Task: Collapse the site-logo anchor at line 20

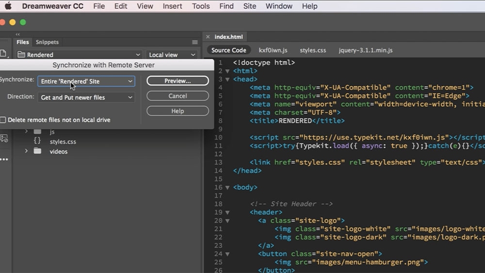Action: [x=227, y=221]
